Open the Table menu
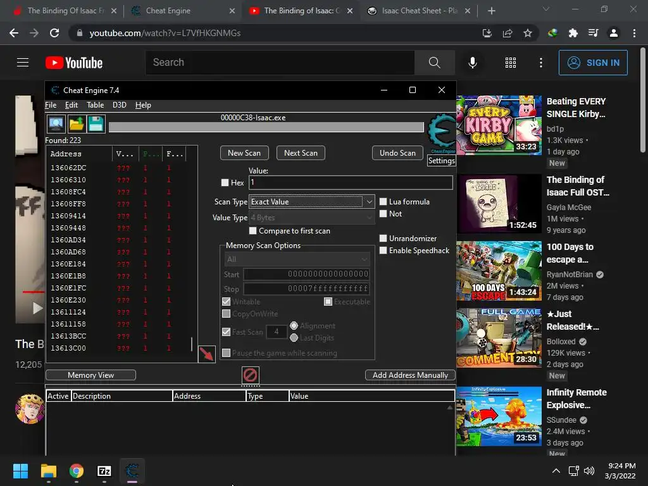Screen dimensions: 648x486 tap(96, 105)
